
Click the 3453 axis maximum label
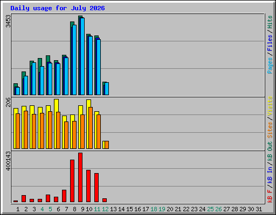click(x=8, y=21)
